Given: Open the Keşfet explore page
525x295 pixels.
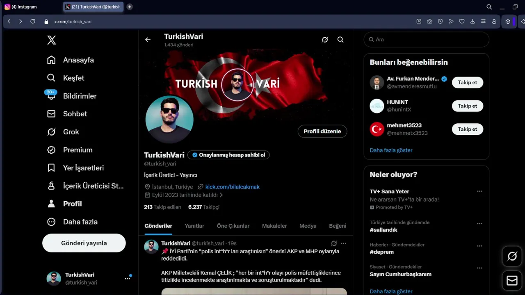Looking at the screenshot, I should [65, 78].
